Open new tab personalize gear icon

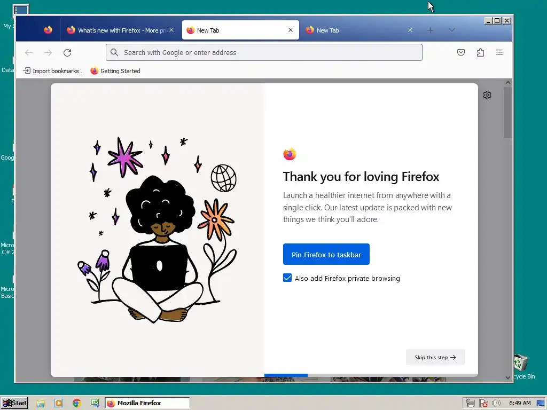coord(487,95)
